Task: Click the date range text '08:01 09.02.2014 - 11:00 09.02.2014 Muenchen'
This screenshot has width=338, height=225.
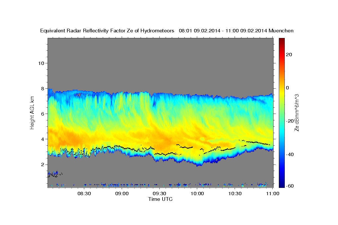Action: pyautogui.click(x=236, y=31)
